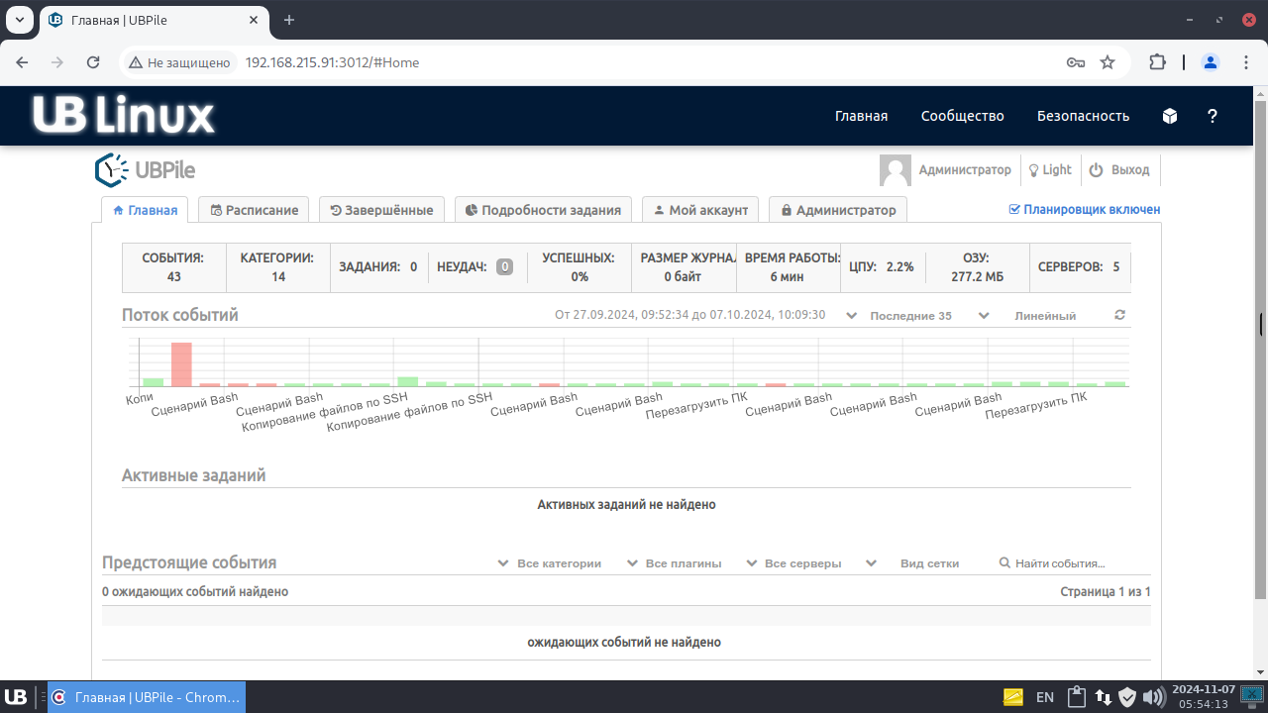Image resolution: width=1268 pixels, height=713 pixels.
Task: Click the package/cube icon in the header
Action: (x=1170, y=116)
